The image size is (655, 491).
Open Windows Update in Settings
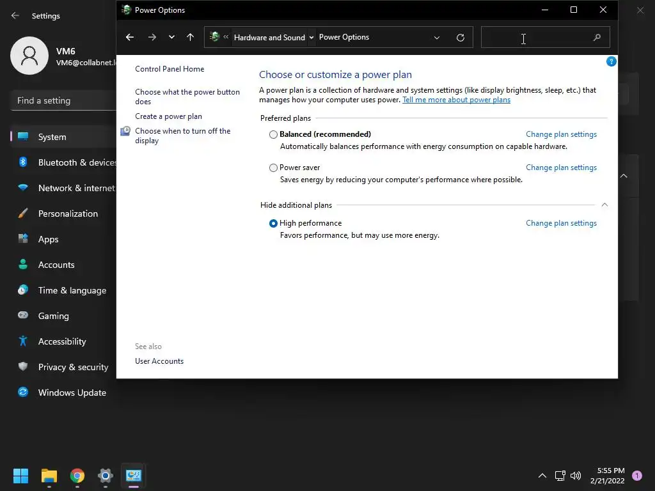point(63,393)
